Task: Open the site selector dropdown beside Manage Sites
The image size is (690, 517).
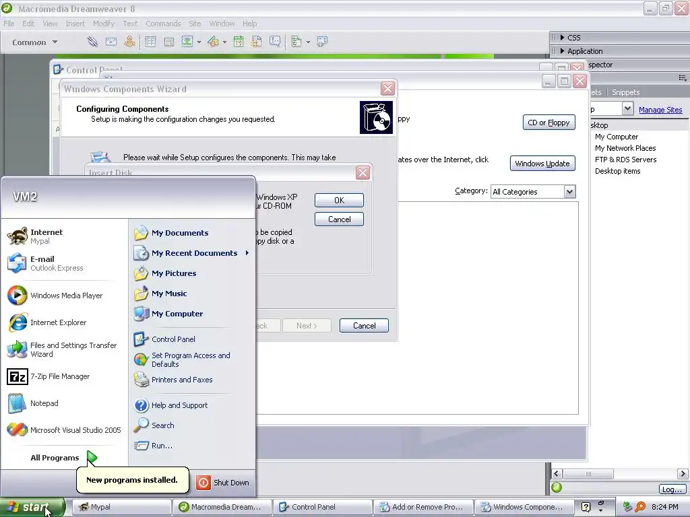Action: (x=627, y=108)
